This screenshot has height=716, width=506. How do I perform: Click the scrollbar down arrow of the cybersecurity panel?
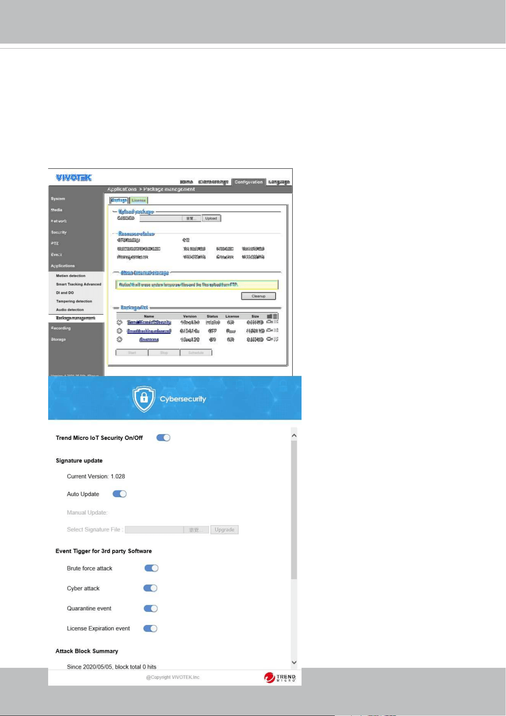(x=294, y=662)
